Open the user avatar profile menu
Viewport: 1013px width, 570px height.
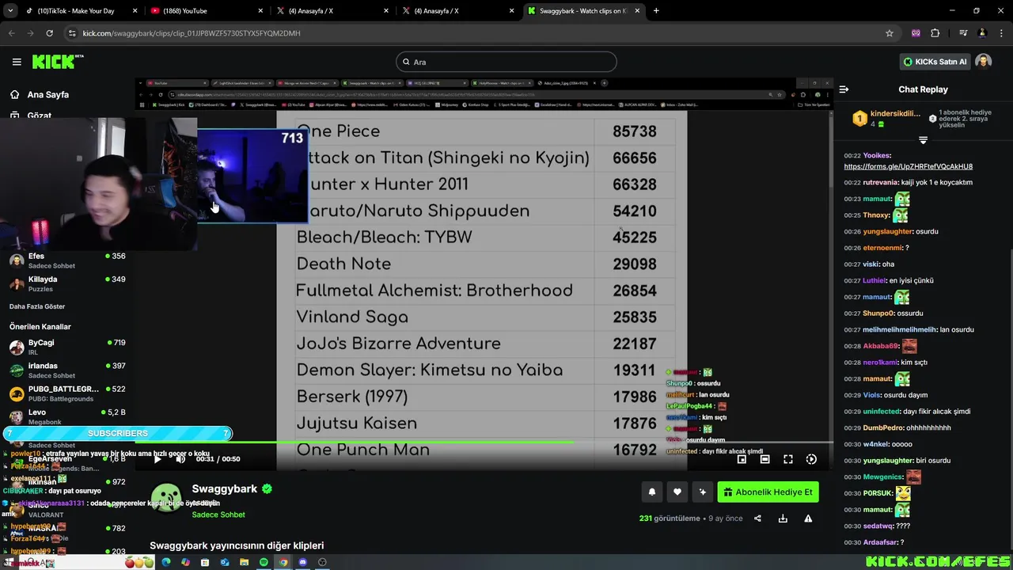point(984,62)
